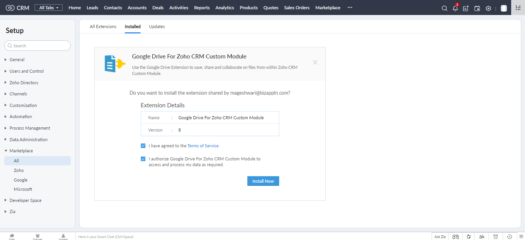Click the user profile avatar
Screen dimensions: 525x240
(503, 8)
